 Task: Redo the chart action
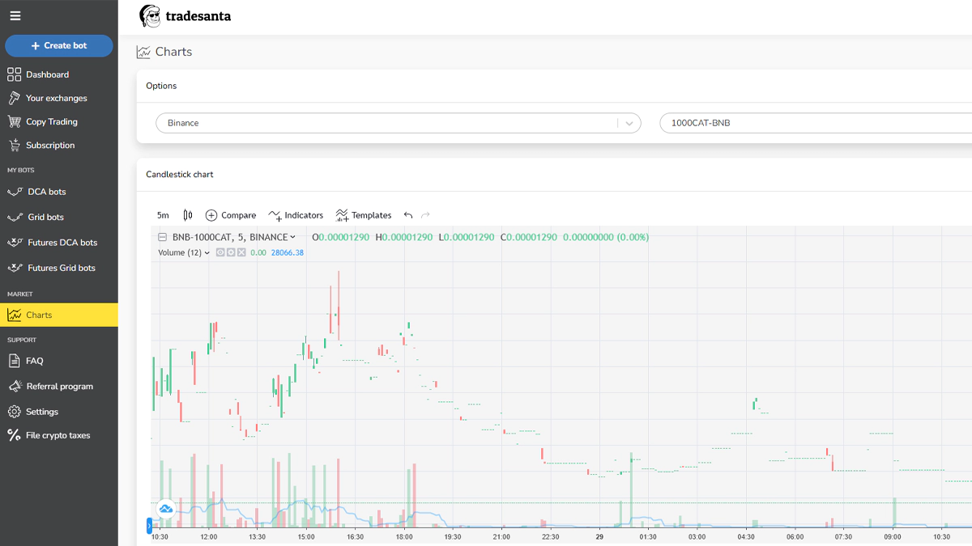tap(426, 215)
